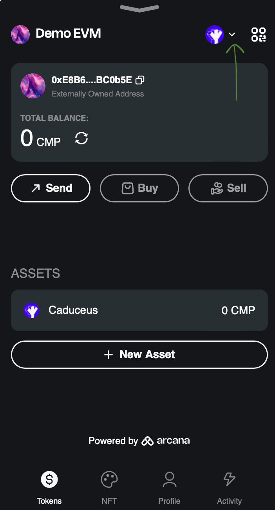
Task: Expand the network selector chevron
Action: coord(232,35)
